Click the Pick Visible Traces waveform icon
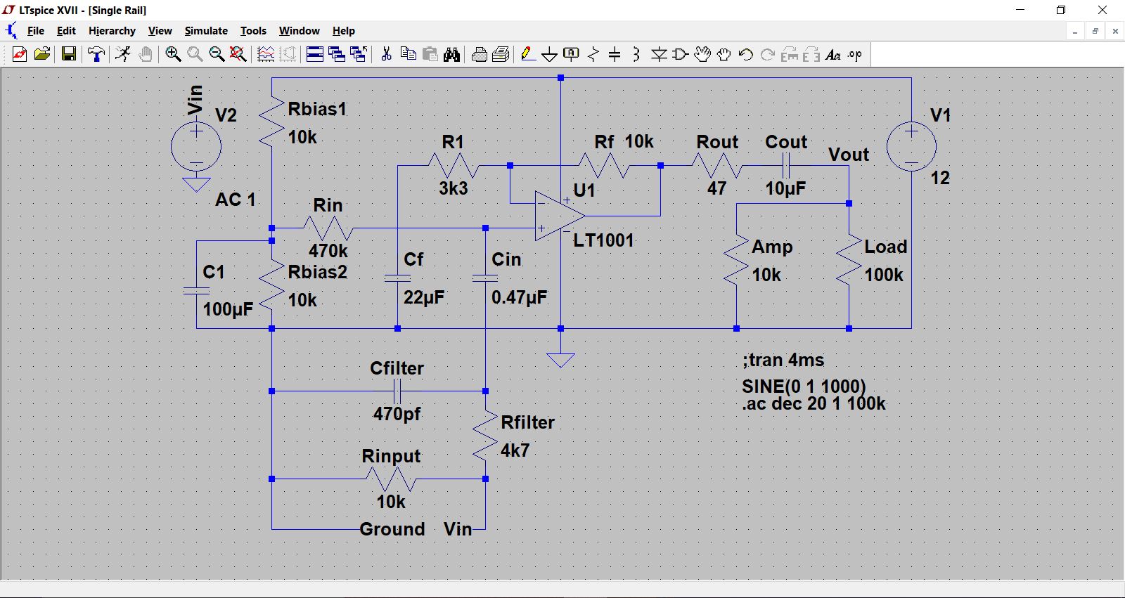The height and width of the screenshot is (598, 1125). tap(266, 54)
